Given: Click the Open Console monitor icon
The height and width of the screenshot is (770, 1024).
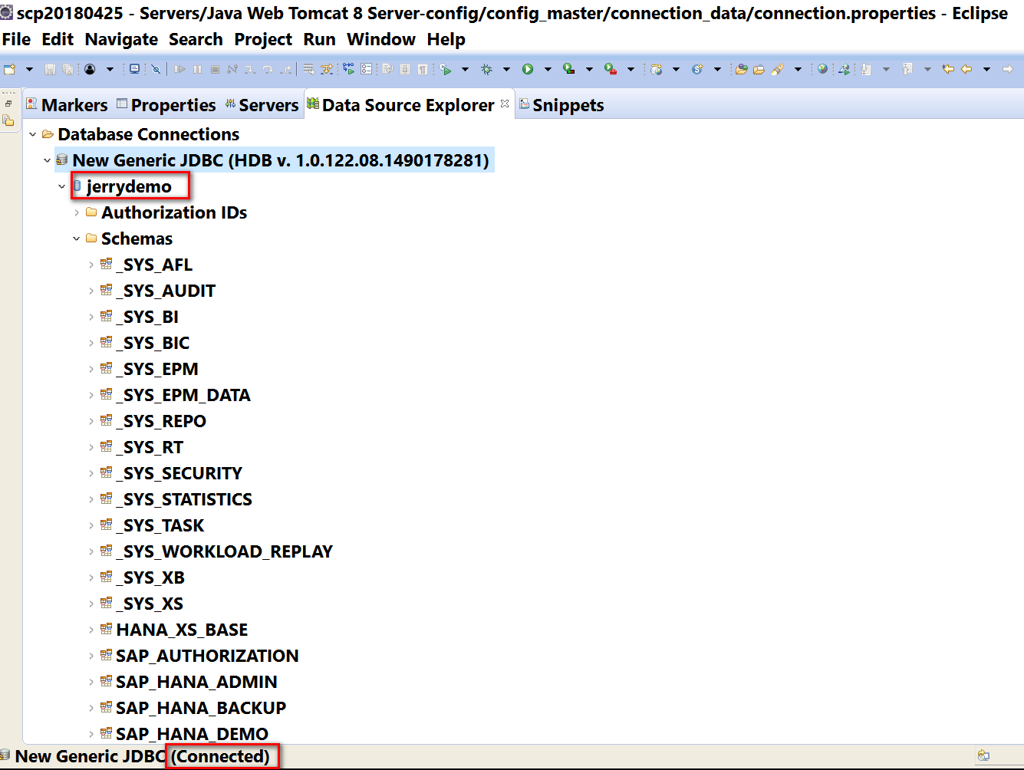Looking at the screenshot, I should click(x=134, y=69).
